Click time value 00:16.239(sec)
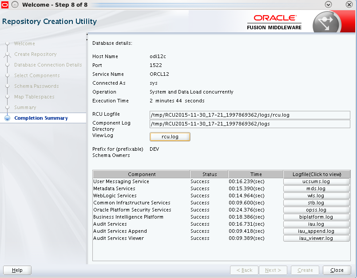Image resolution: width=357 pixels, height=278 pixels. tap(246, 181)
